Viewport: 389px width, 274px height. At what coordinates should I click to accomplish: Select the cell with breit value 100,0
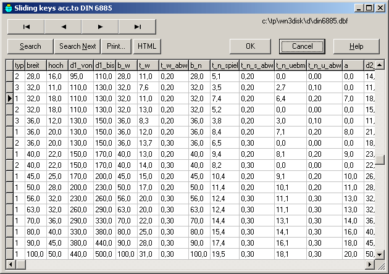point(35,254)
